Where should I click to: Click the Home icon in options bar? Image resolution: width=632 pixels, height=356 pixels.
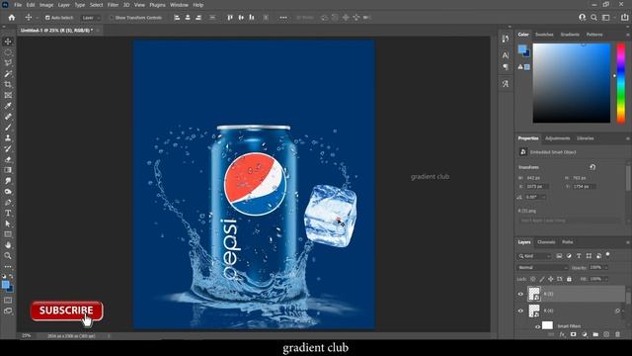click(x=12, y=18)
